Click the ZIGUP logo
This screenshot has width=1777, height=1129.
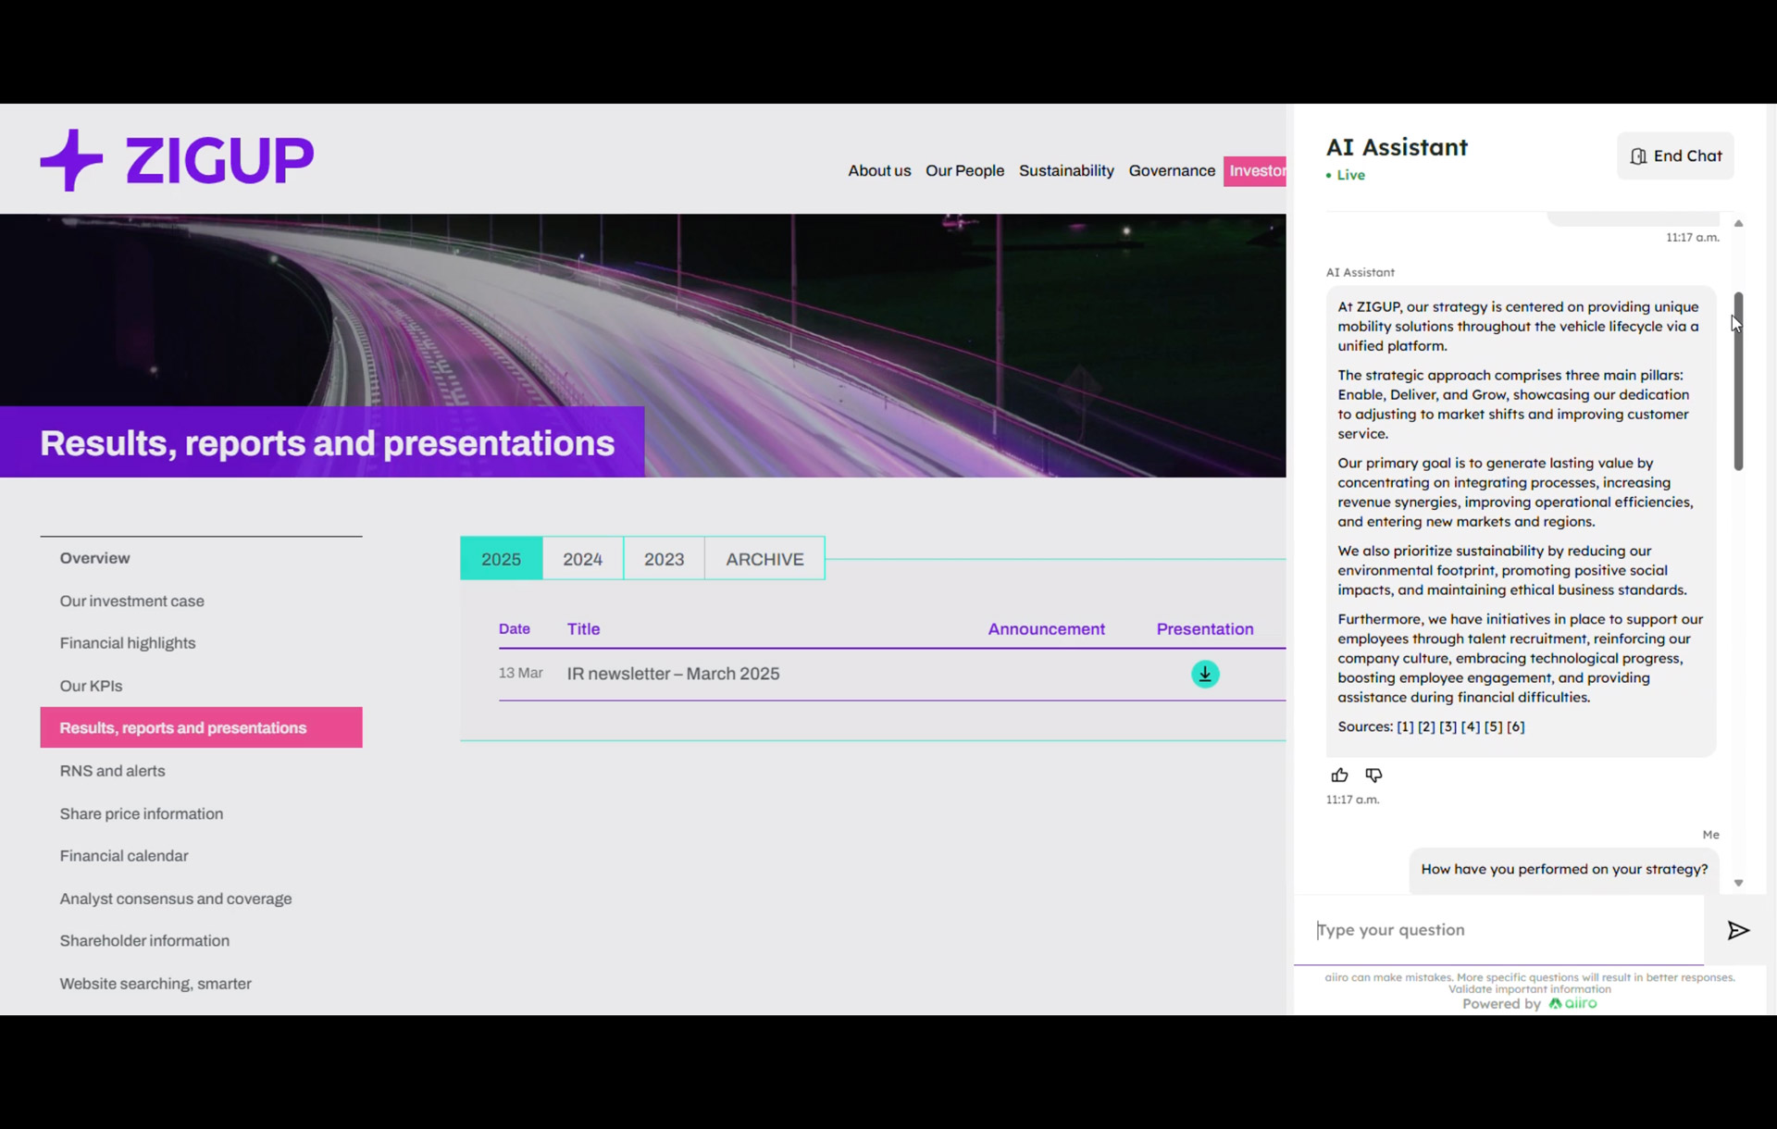(177, 160)
